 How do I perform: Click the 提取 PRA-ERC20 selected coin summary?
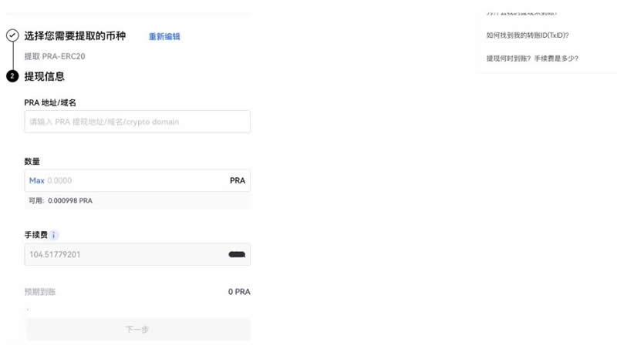52,56
